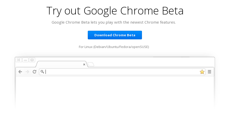Bookmark the page with the star icon

pyautogui.click(x=202, y=72)
